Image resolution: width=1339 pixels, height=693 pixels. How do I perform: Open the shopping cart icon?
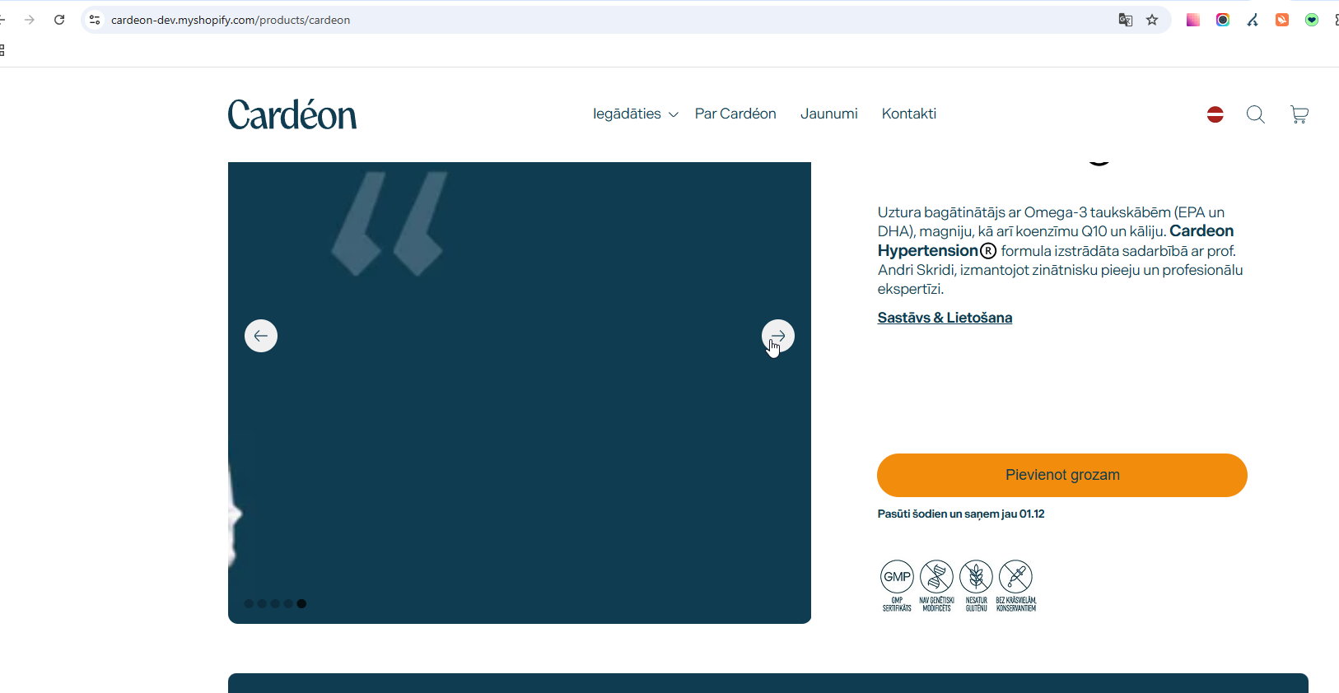pyautogui.click(x=1299, y=114)
